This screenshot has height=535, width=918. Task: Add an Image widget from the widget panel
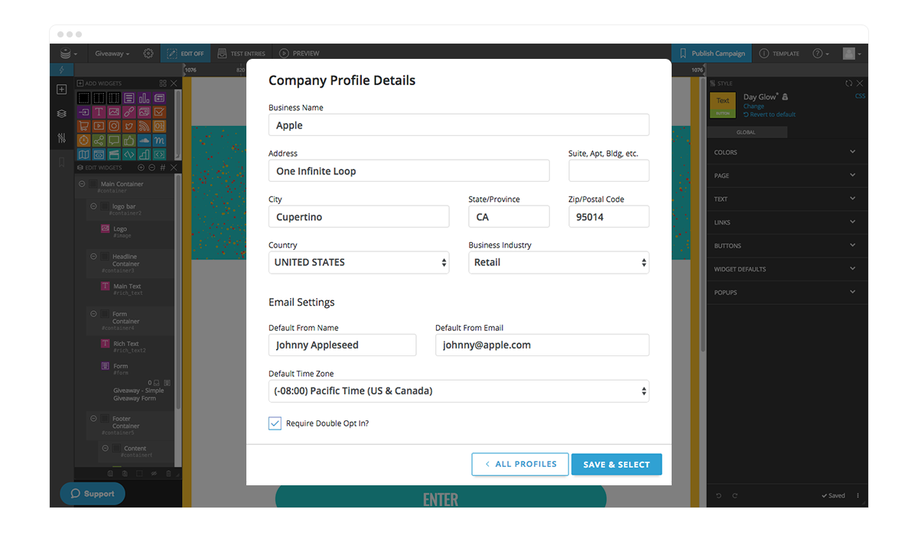(114, 112)
